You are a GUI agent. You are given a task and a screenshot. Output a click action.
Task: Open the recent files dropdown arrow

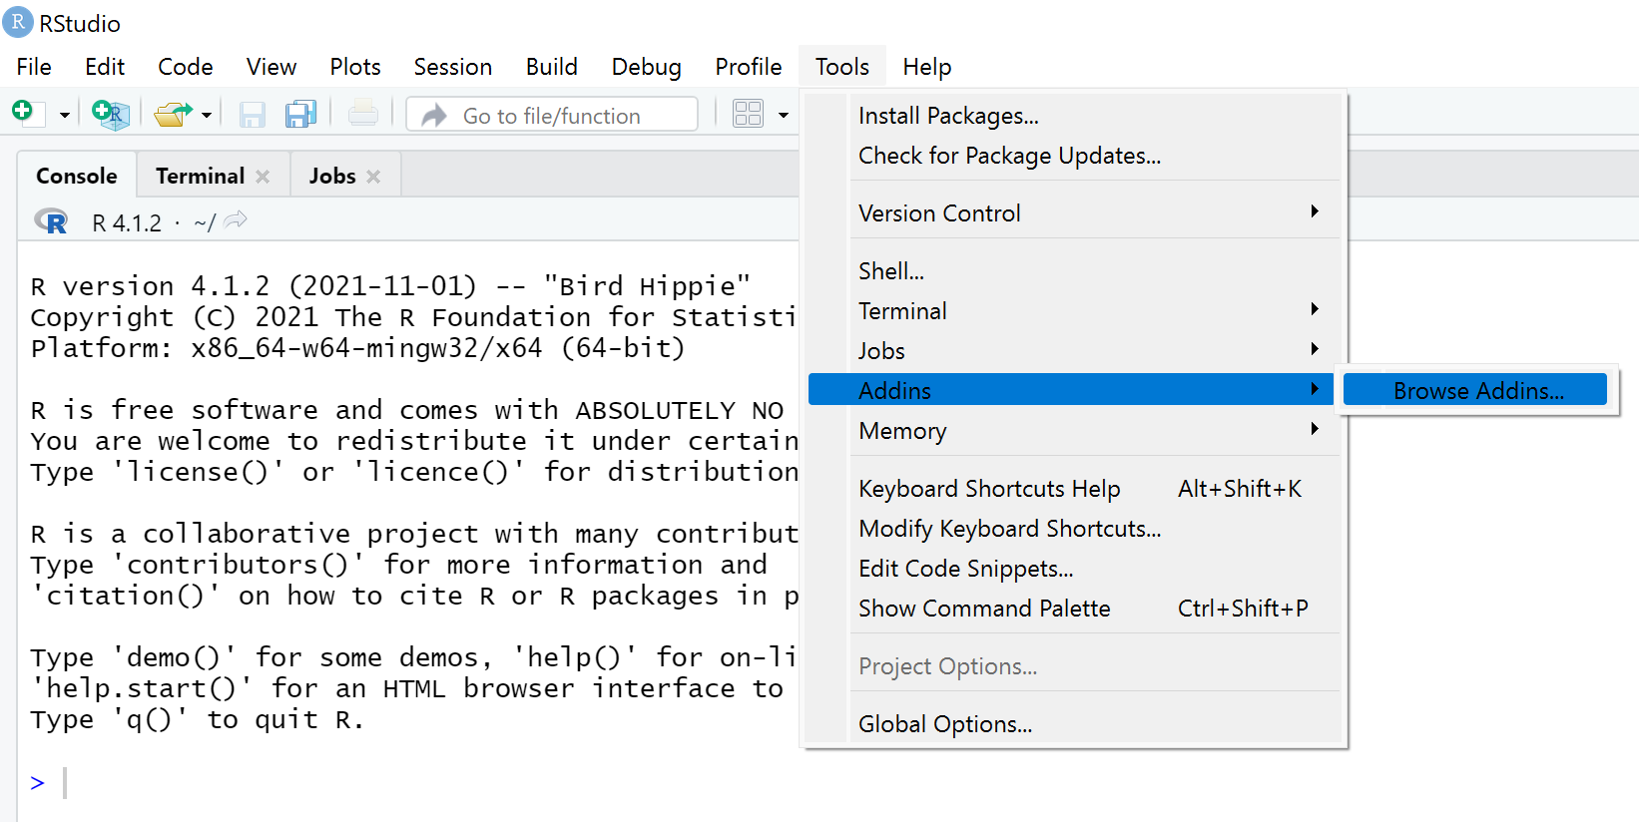click(x=207, y=116)
